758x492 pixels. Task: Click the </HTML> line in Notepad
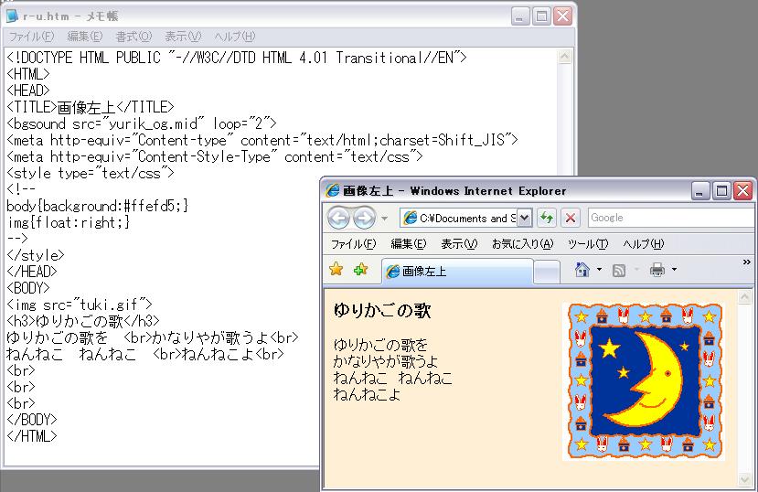32,435
